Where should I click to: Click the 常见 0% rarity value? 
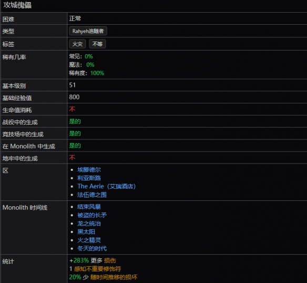(81, 56)
